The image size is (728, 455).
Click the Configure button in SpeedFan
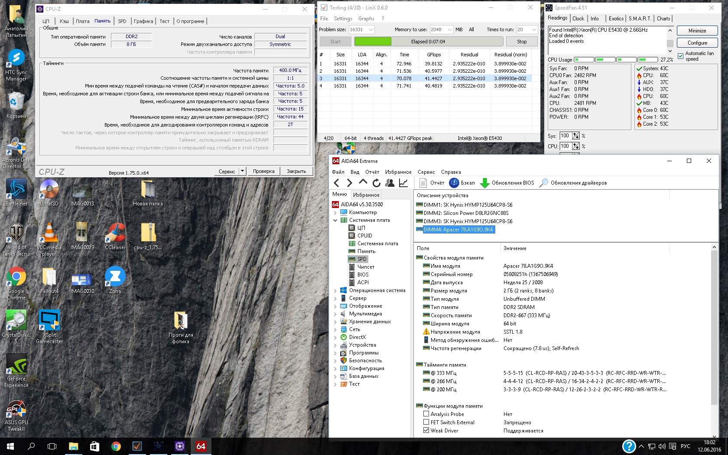coord(697,43)
